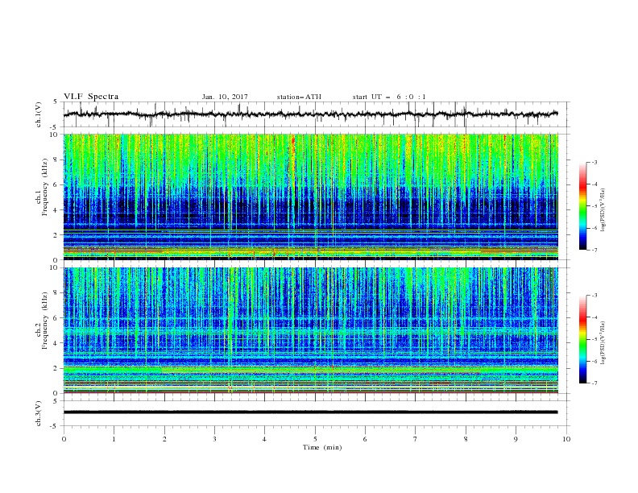The width and height of the screenshot is (638, 493).
Task: Select the "start UT = 6 :0 :1" text
Action: coord(389,97)
